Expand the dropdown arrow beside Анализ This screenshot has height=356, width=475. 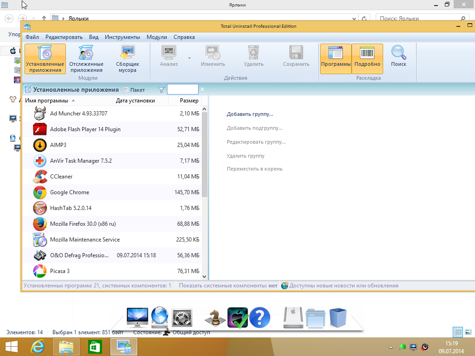pos(190,58)
